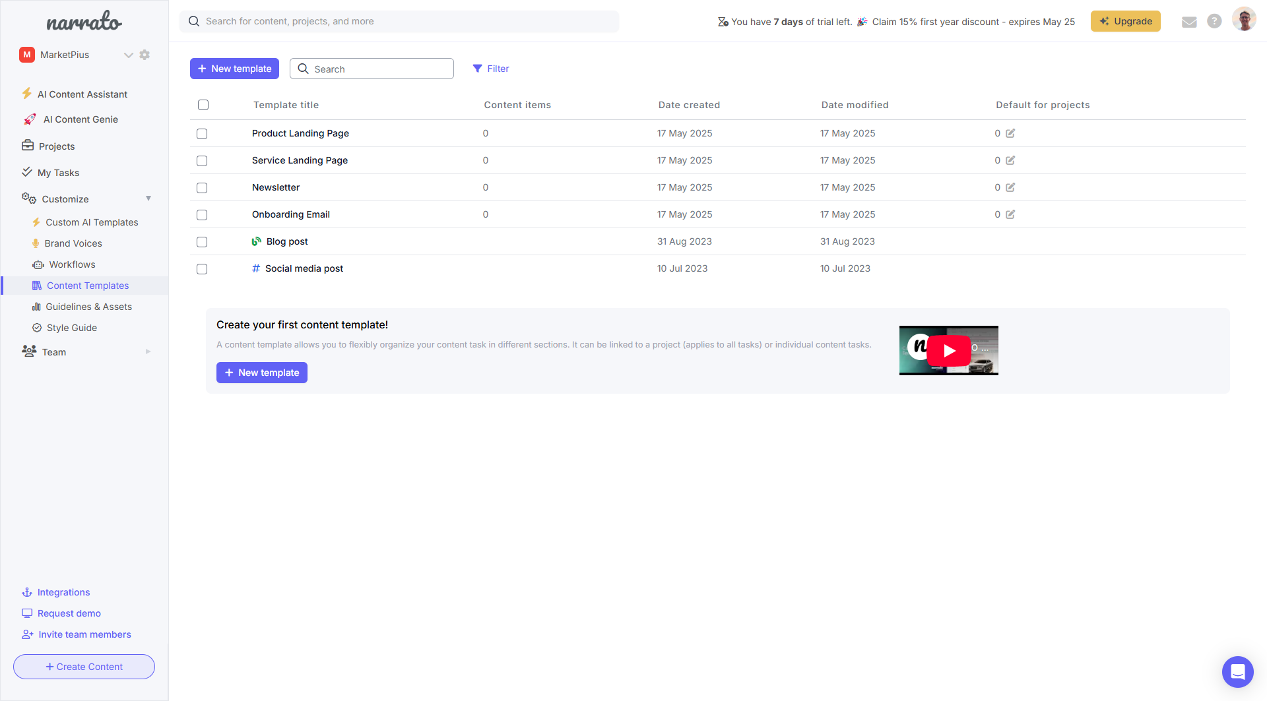This screenshot has height=701, width=1267.
Task: Click the Create Content button
Action: [84, 667]
